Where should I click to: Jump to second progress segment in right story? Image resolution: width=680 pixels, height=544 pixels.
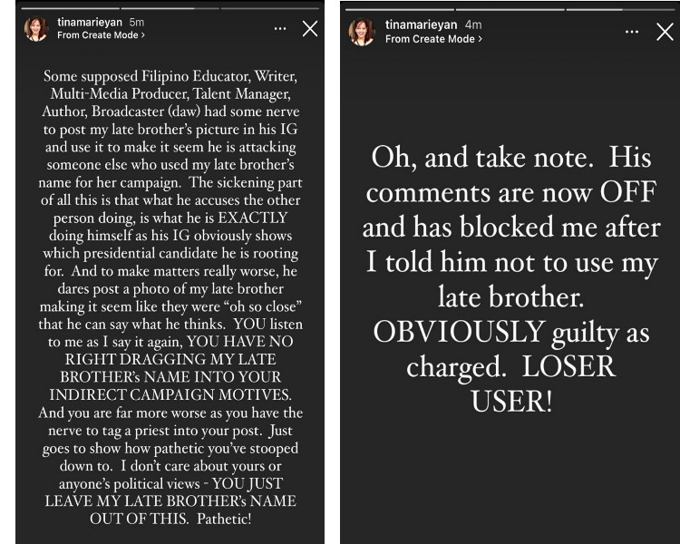(x=510, y=9)
